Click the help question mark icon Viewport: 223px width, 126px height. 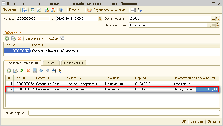[89, 10]
